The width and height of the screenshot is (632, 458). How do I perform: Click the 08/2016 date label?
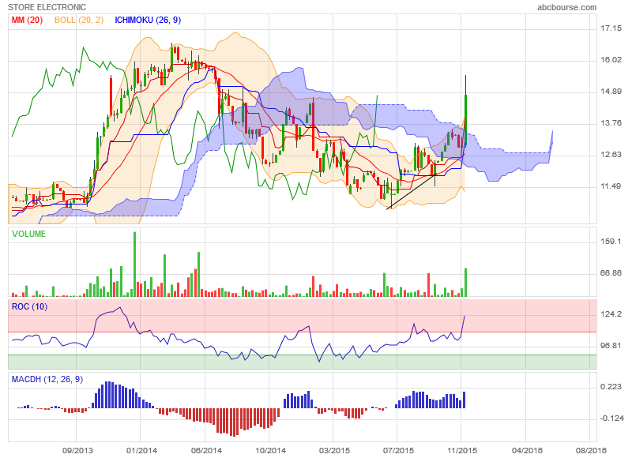click(591, 450)
